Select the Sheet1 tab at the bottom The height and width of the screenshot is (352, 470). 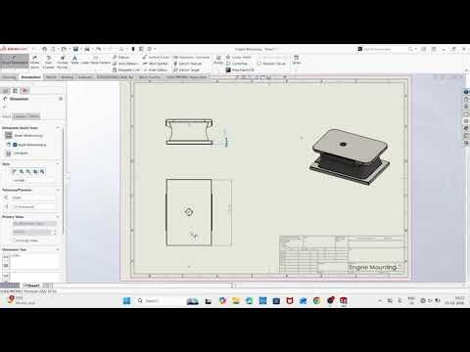(32, 286)
